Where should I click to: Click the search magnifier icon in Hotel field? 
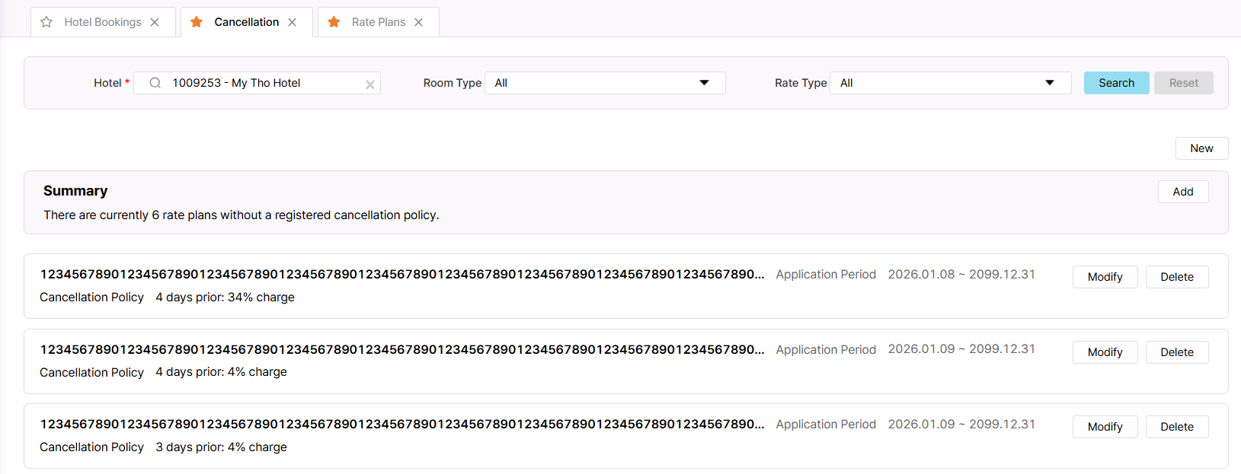pyautogui.click(x=155, y=83)
